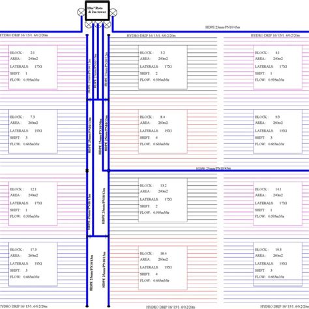
Task: Click pipe junction dot where right main line branches
Action: pos(109,171)
